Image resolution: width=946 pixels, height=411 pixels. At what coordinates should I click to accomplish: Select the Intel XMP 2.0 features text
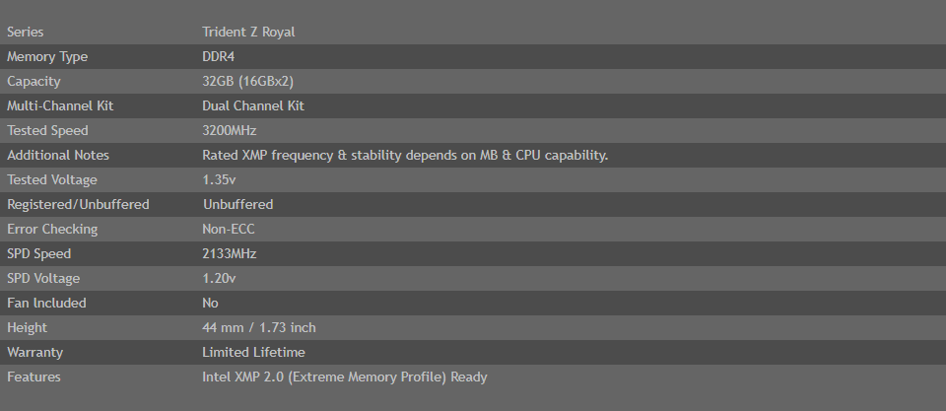pyautogui.click(x=345, y=377)
